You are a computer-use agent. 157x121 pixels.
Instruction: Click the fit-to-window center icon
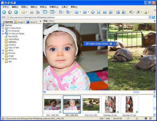coord(93,12)
